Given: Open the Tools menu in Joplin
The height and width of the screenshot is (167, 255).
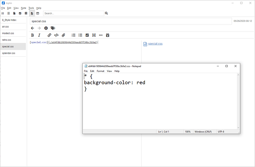Looking at the screenshot, I should [x=31, y=8].
